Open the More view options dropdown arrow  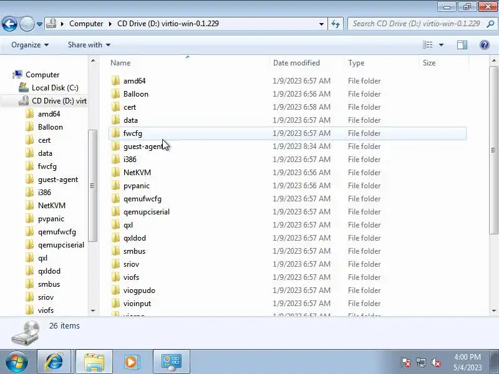pos(441,45)
